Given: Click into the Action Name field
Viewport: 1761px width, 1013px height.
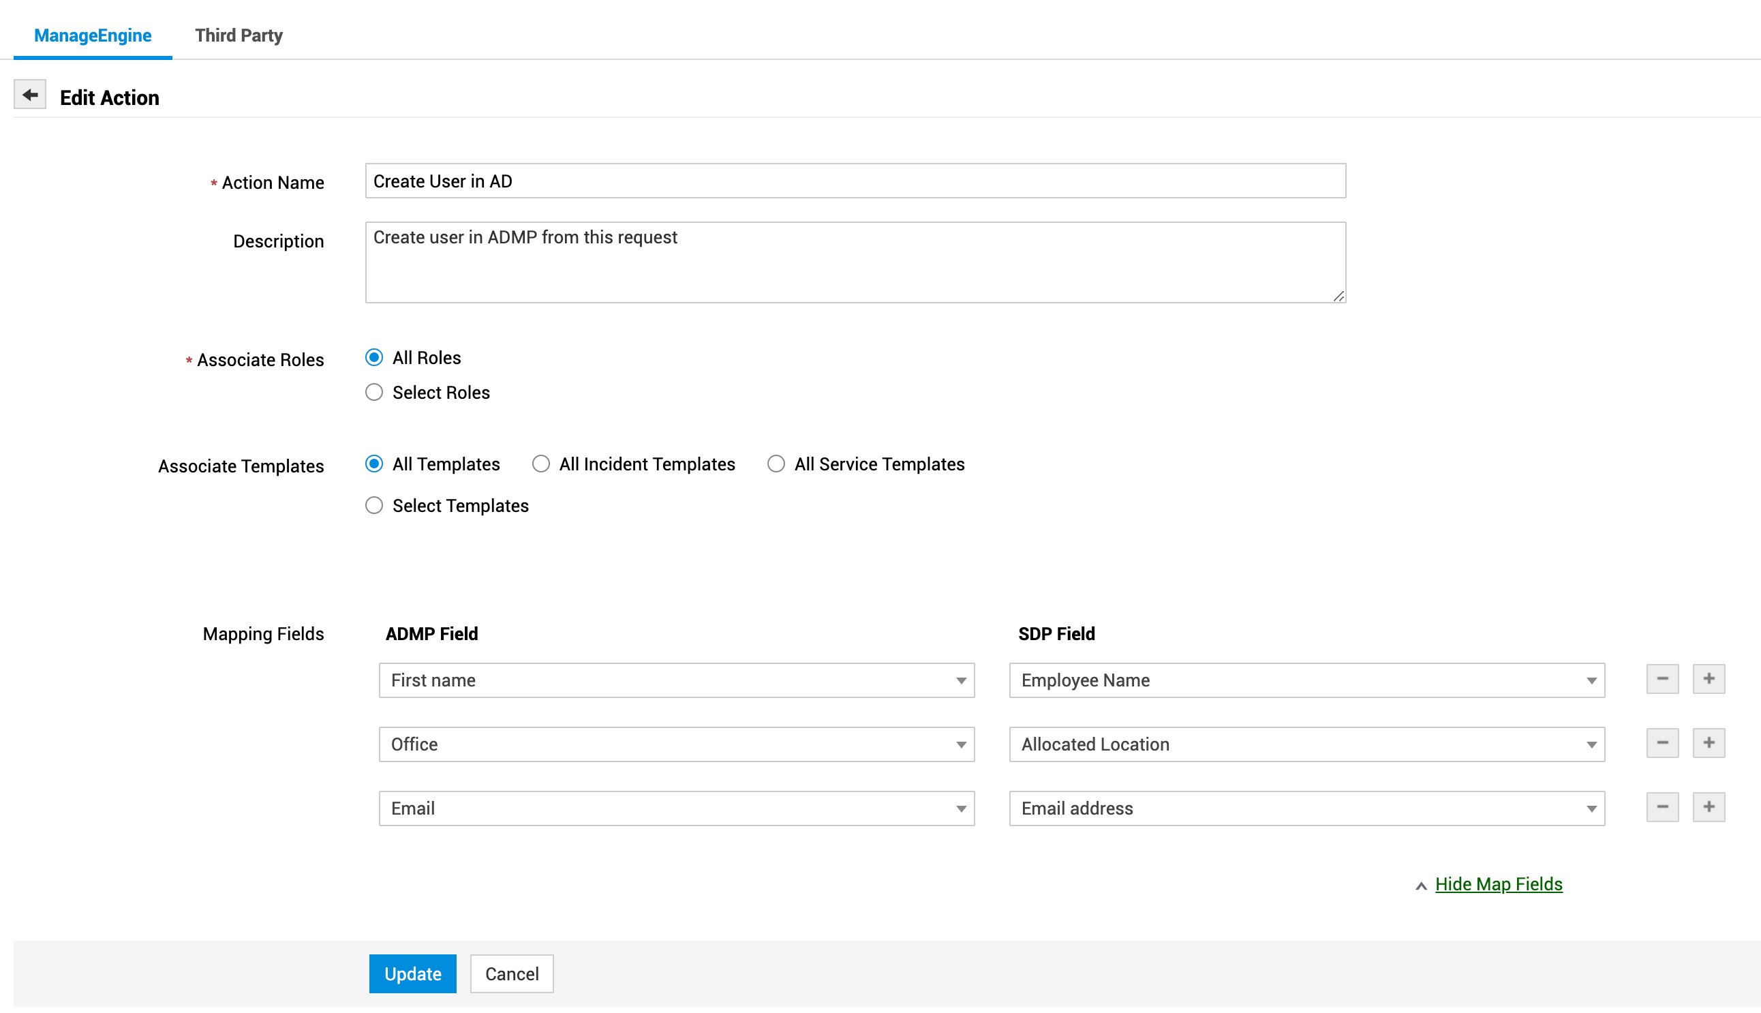Looking at the screenshot, I should click(x=855, y=181).
